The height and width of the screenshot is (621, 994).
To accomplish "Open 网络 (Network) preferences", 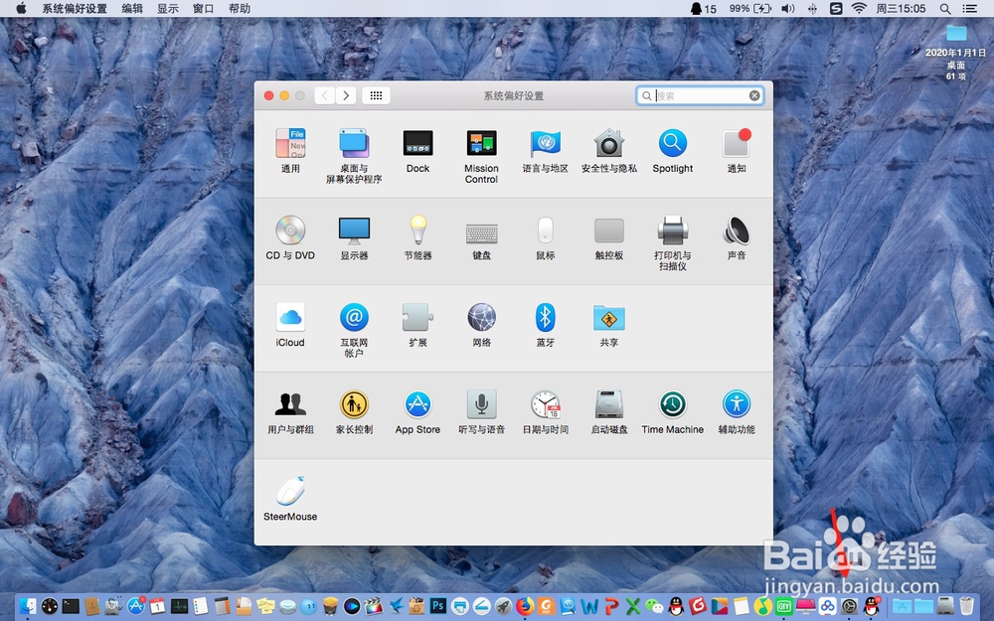I will point(481,325).
